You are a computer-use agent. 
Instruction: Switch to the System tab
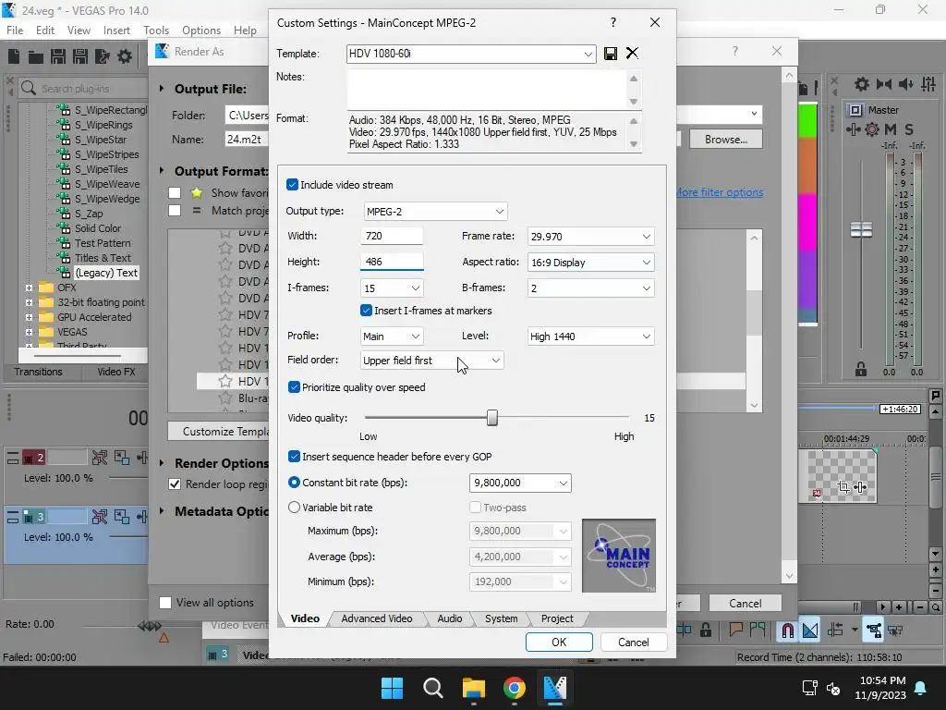pyautogui.click(x=501, y=618)
